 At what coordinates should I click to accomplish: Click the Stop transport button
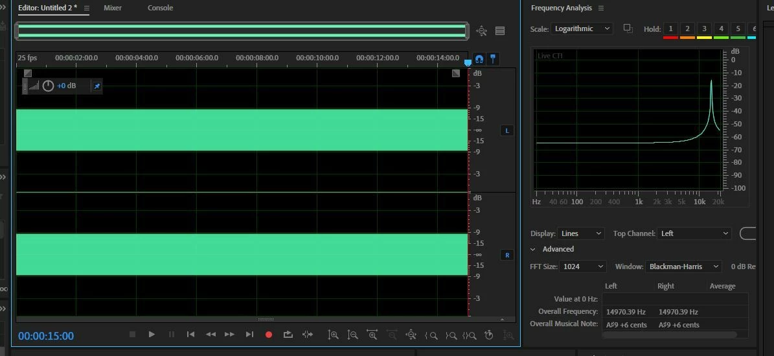click(x=132, y=335)
